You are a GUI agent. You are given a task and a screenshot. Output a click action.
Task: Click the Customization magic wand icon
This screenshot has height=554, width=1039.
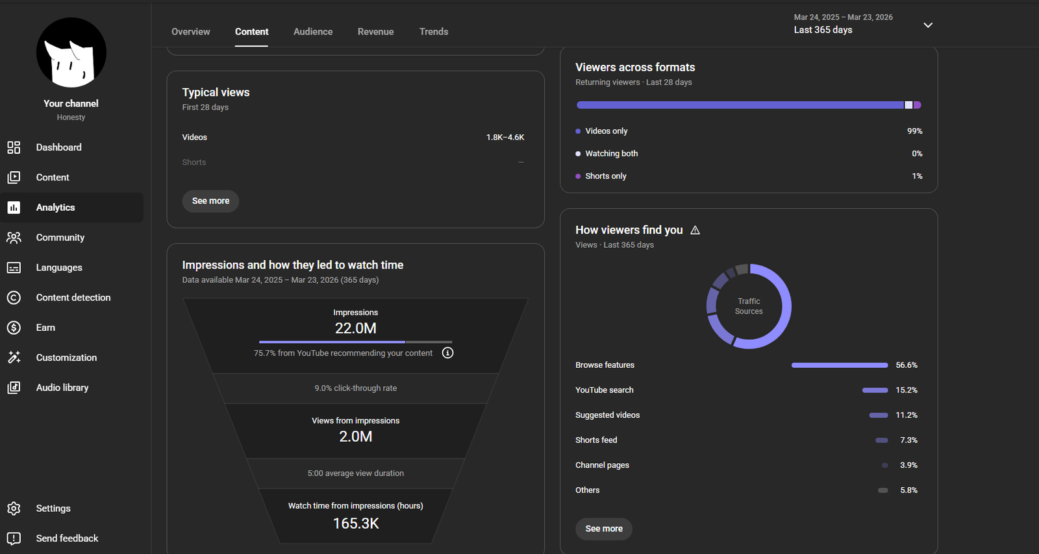tap(14, 357)
